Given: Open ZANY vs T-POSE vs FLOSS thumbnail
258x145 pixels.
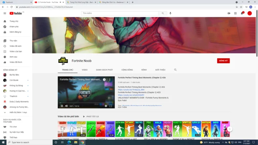Looking at the screenshot, I should pos(72,129).
